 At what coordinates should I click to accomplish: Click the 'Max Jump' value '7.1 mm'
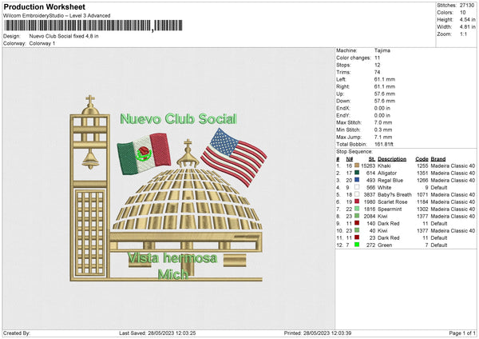[383, 137]
